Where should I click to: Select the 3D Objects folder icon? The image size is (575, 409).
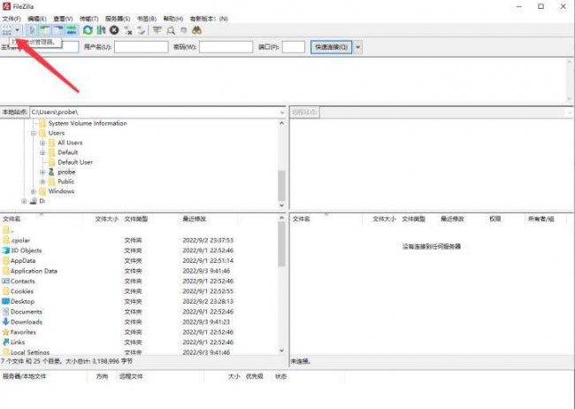pyautogui.click(x=5, y=251)
